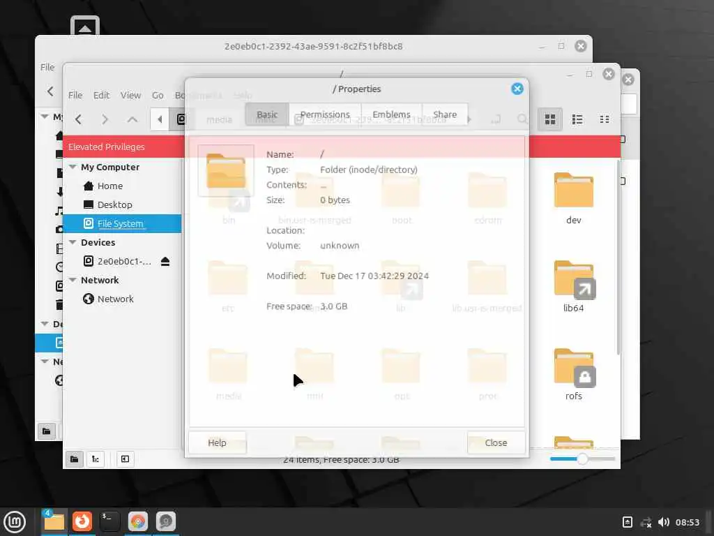Switch to the Permissions tab
Screen dimensions: 714x536
pyautogui.click(x=325, y=114)
